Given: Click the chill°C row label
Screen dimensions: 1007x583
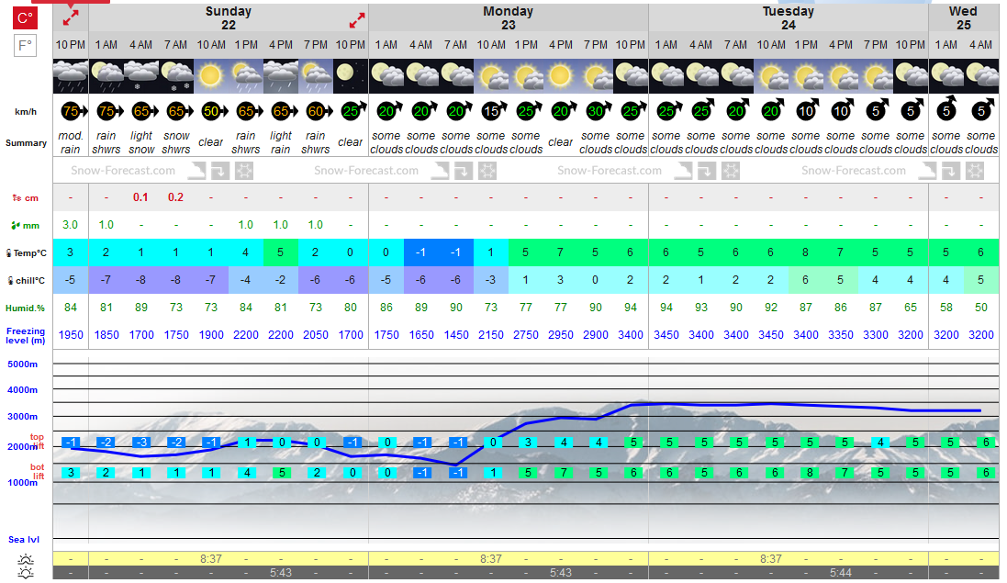Looking at the screenshot, I should [x=26, y=281].
